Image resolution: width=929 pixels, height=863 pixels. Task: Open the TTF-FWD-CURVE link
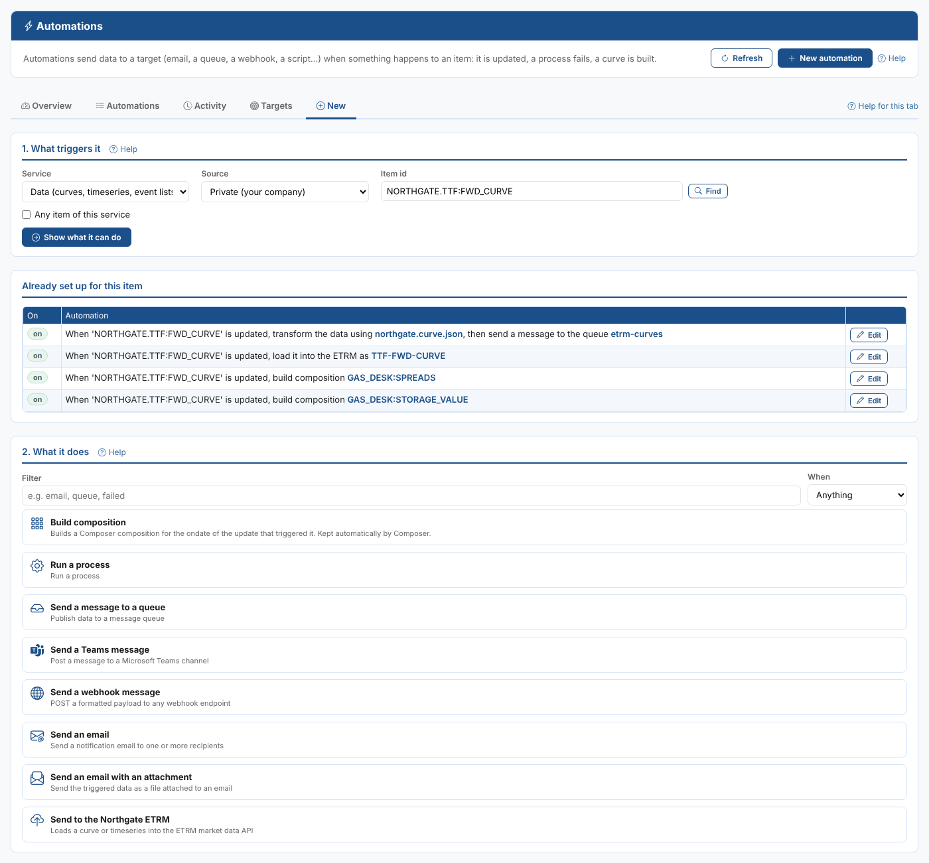408,356
